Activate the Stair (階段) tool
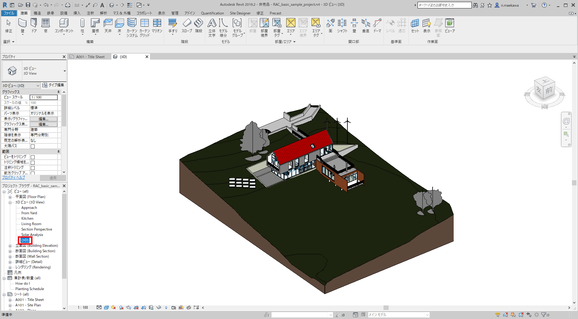 198,26
